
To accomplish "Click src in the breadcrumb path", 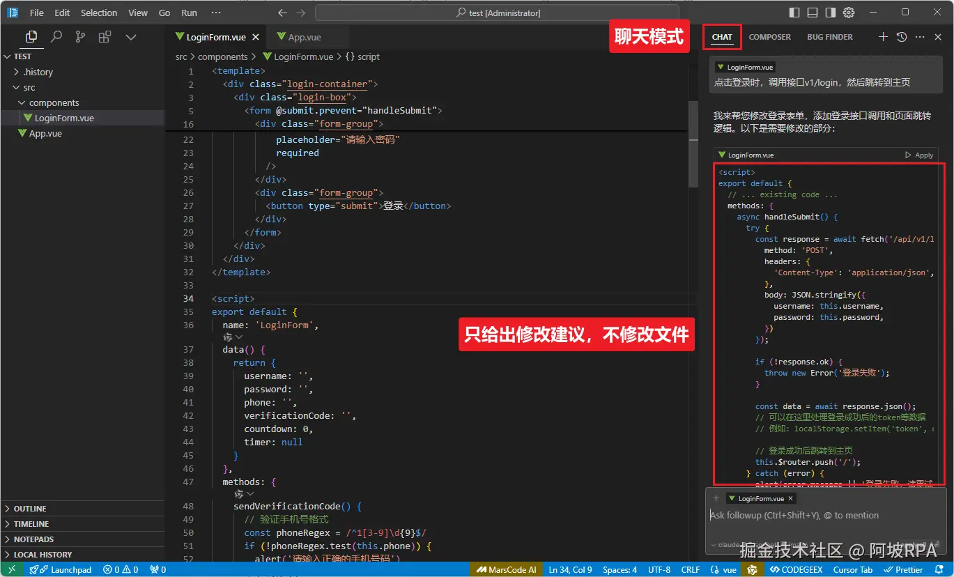I will [x=181, y=57].
